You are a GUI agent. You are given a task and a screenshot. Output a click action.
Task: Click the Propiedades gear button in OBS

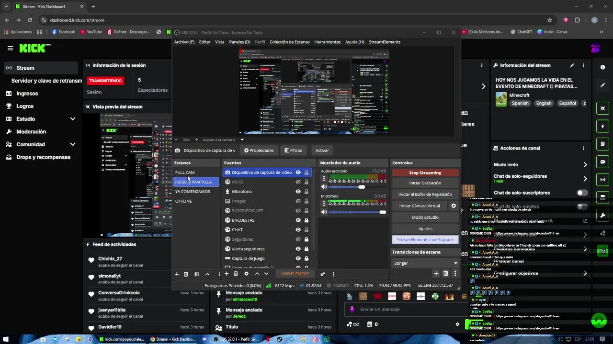[x=259, y=150]
